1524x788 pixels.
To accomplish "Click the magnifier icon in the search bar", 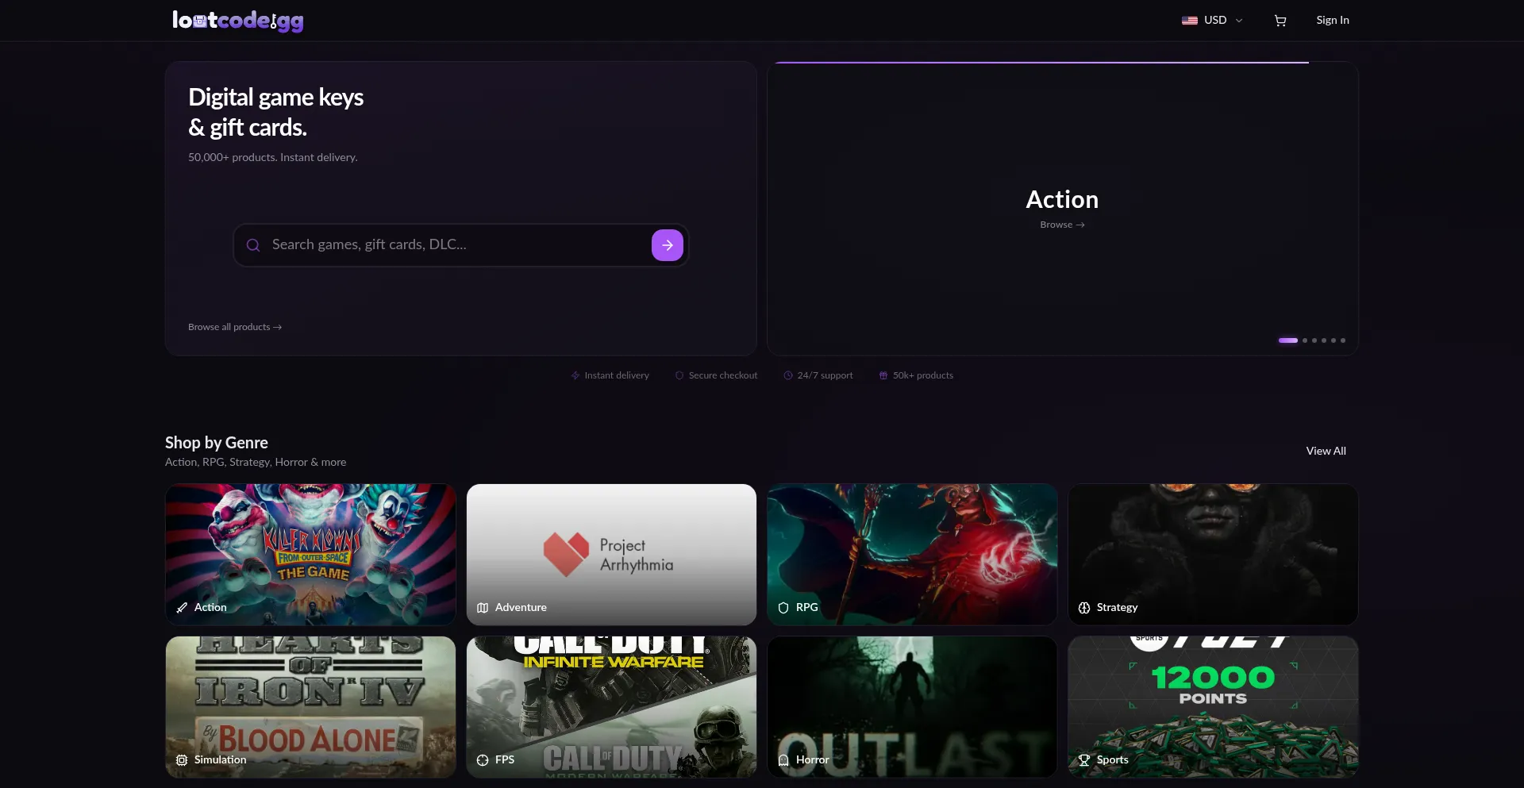I will (253, 245).
